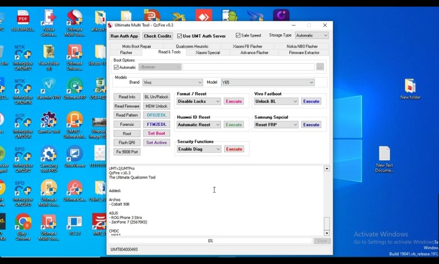439x264 pixels.
Task: Disable the Safe Speed checkbox
Action: tap(238, 35)
